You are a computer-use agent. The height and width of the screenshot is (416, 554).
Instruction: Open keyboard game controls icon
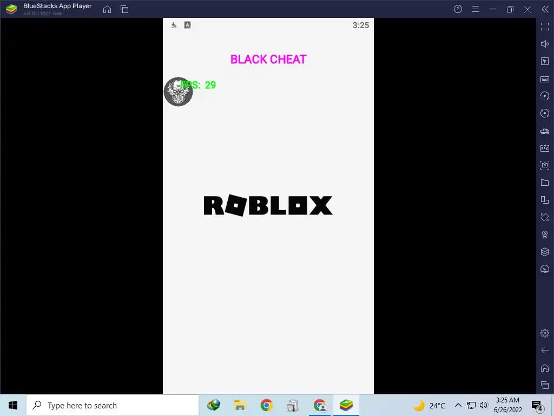pyautogui.click(x=545, y=79)
